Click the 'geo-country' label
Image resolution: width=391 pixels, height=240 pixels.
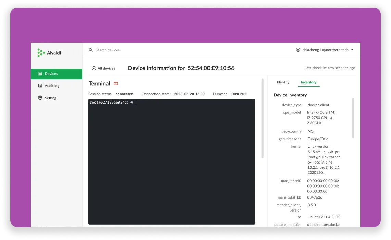point(291,131)
